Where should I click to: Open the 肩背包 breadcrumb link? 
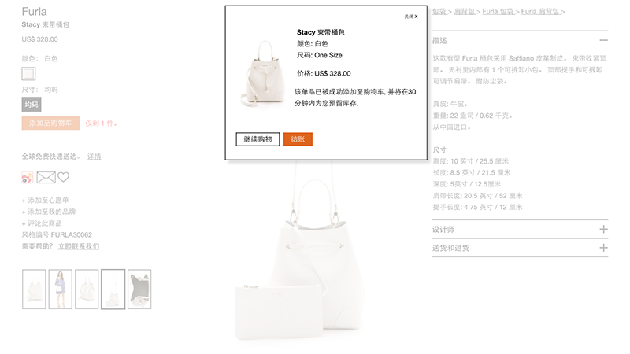pos(465,12)
